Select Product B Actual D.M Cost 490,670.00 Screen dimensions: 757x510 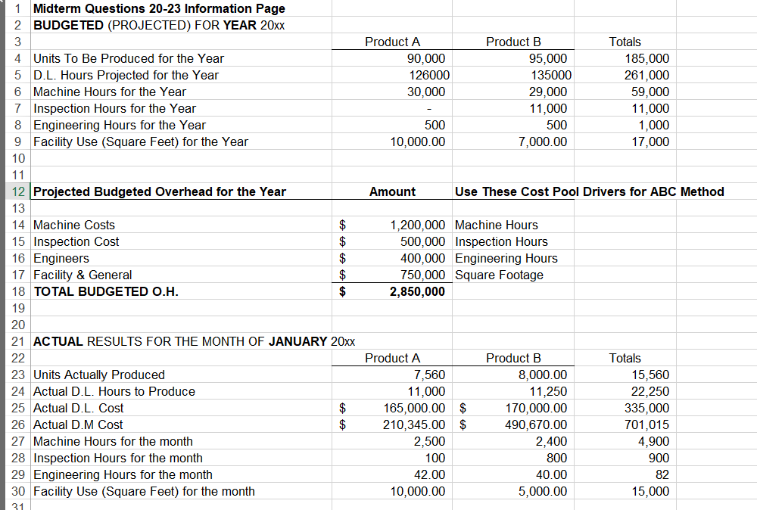[536, 424]
